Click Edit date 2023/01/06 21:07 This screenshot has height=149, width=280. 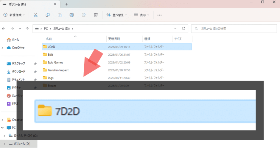tap(119, 55)
